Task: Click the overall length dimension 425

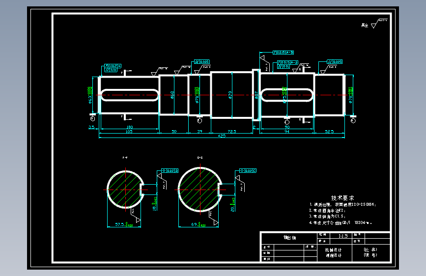Action: tap(222, 136)
